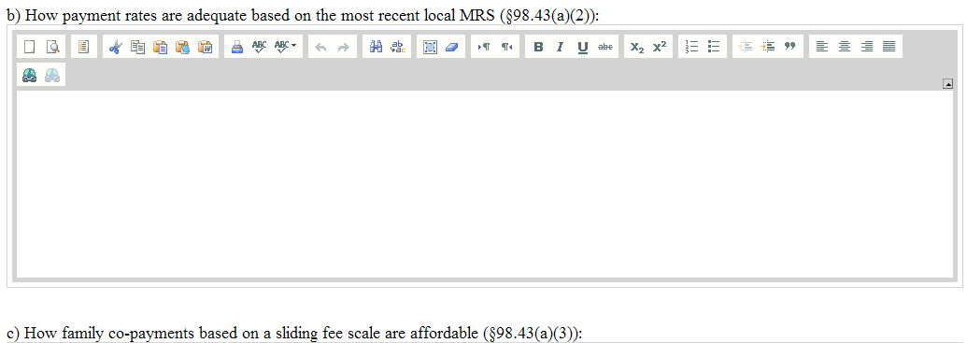Click the greyed Unlink globe icon
The width and height of the screenshot is (967, 343).
53,76
